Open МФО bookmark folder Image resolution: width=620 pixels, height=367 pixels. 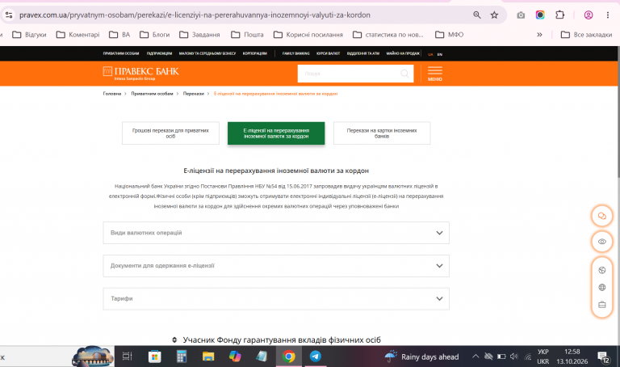(x=449, y=35)
